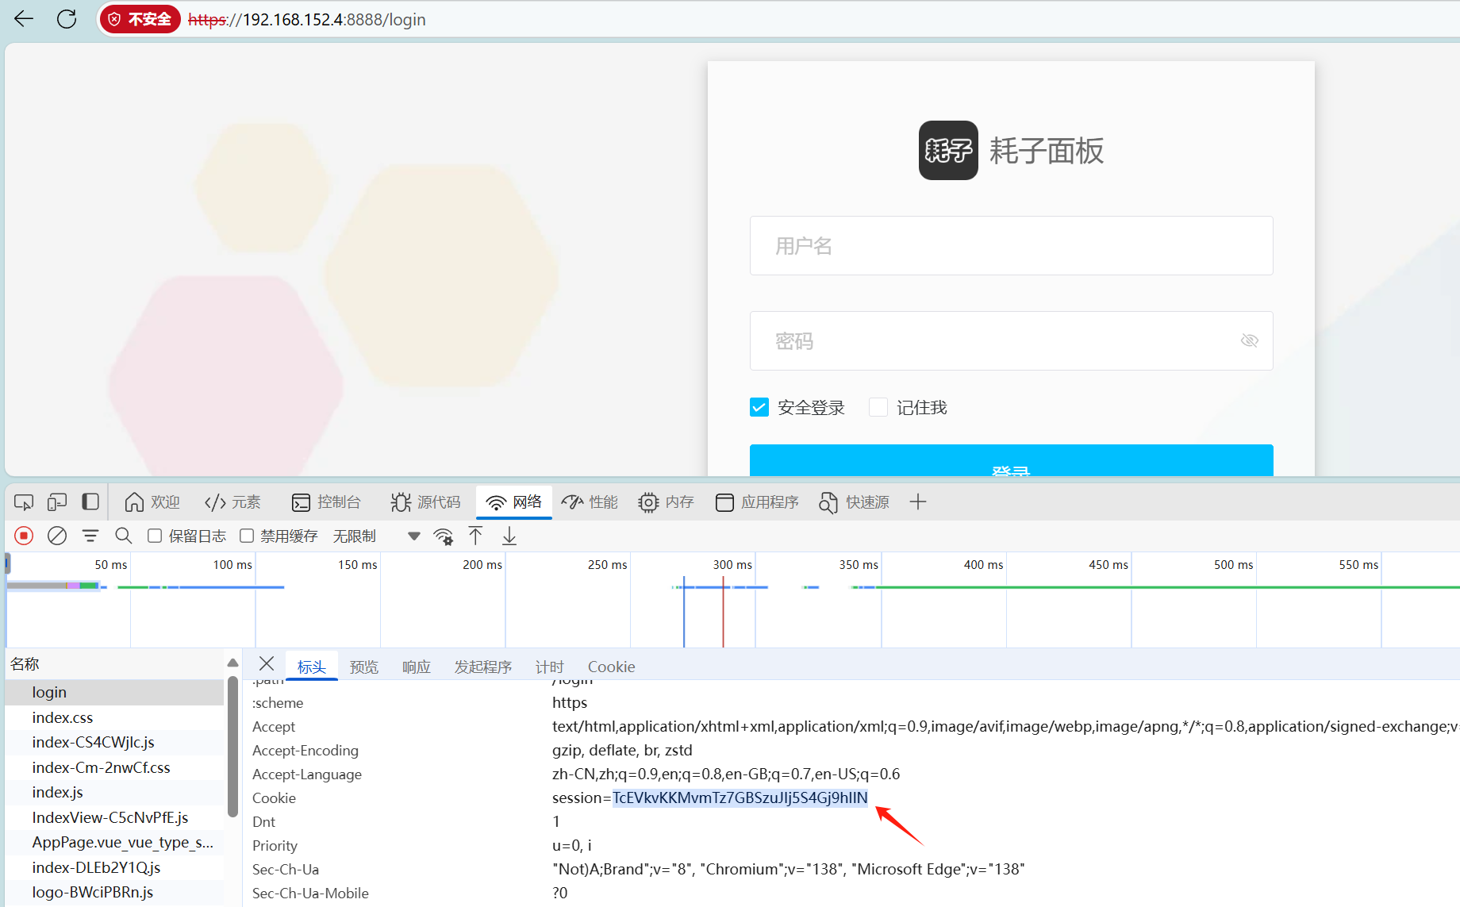Check the 记住我 checkbox
Viewport: 1460px width, 907px height.
tap(878, 408)
